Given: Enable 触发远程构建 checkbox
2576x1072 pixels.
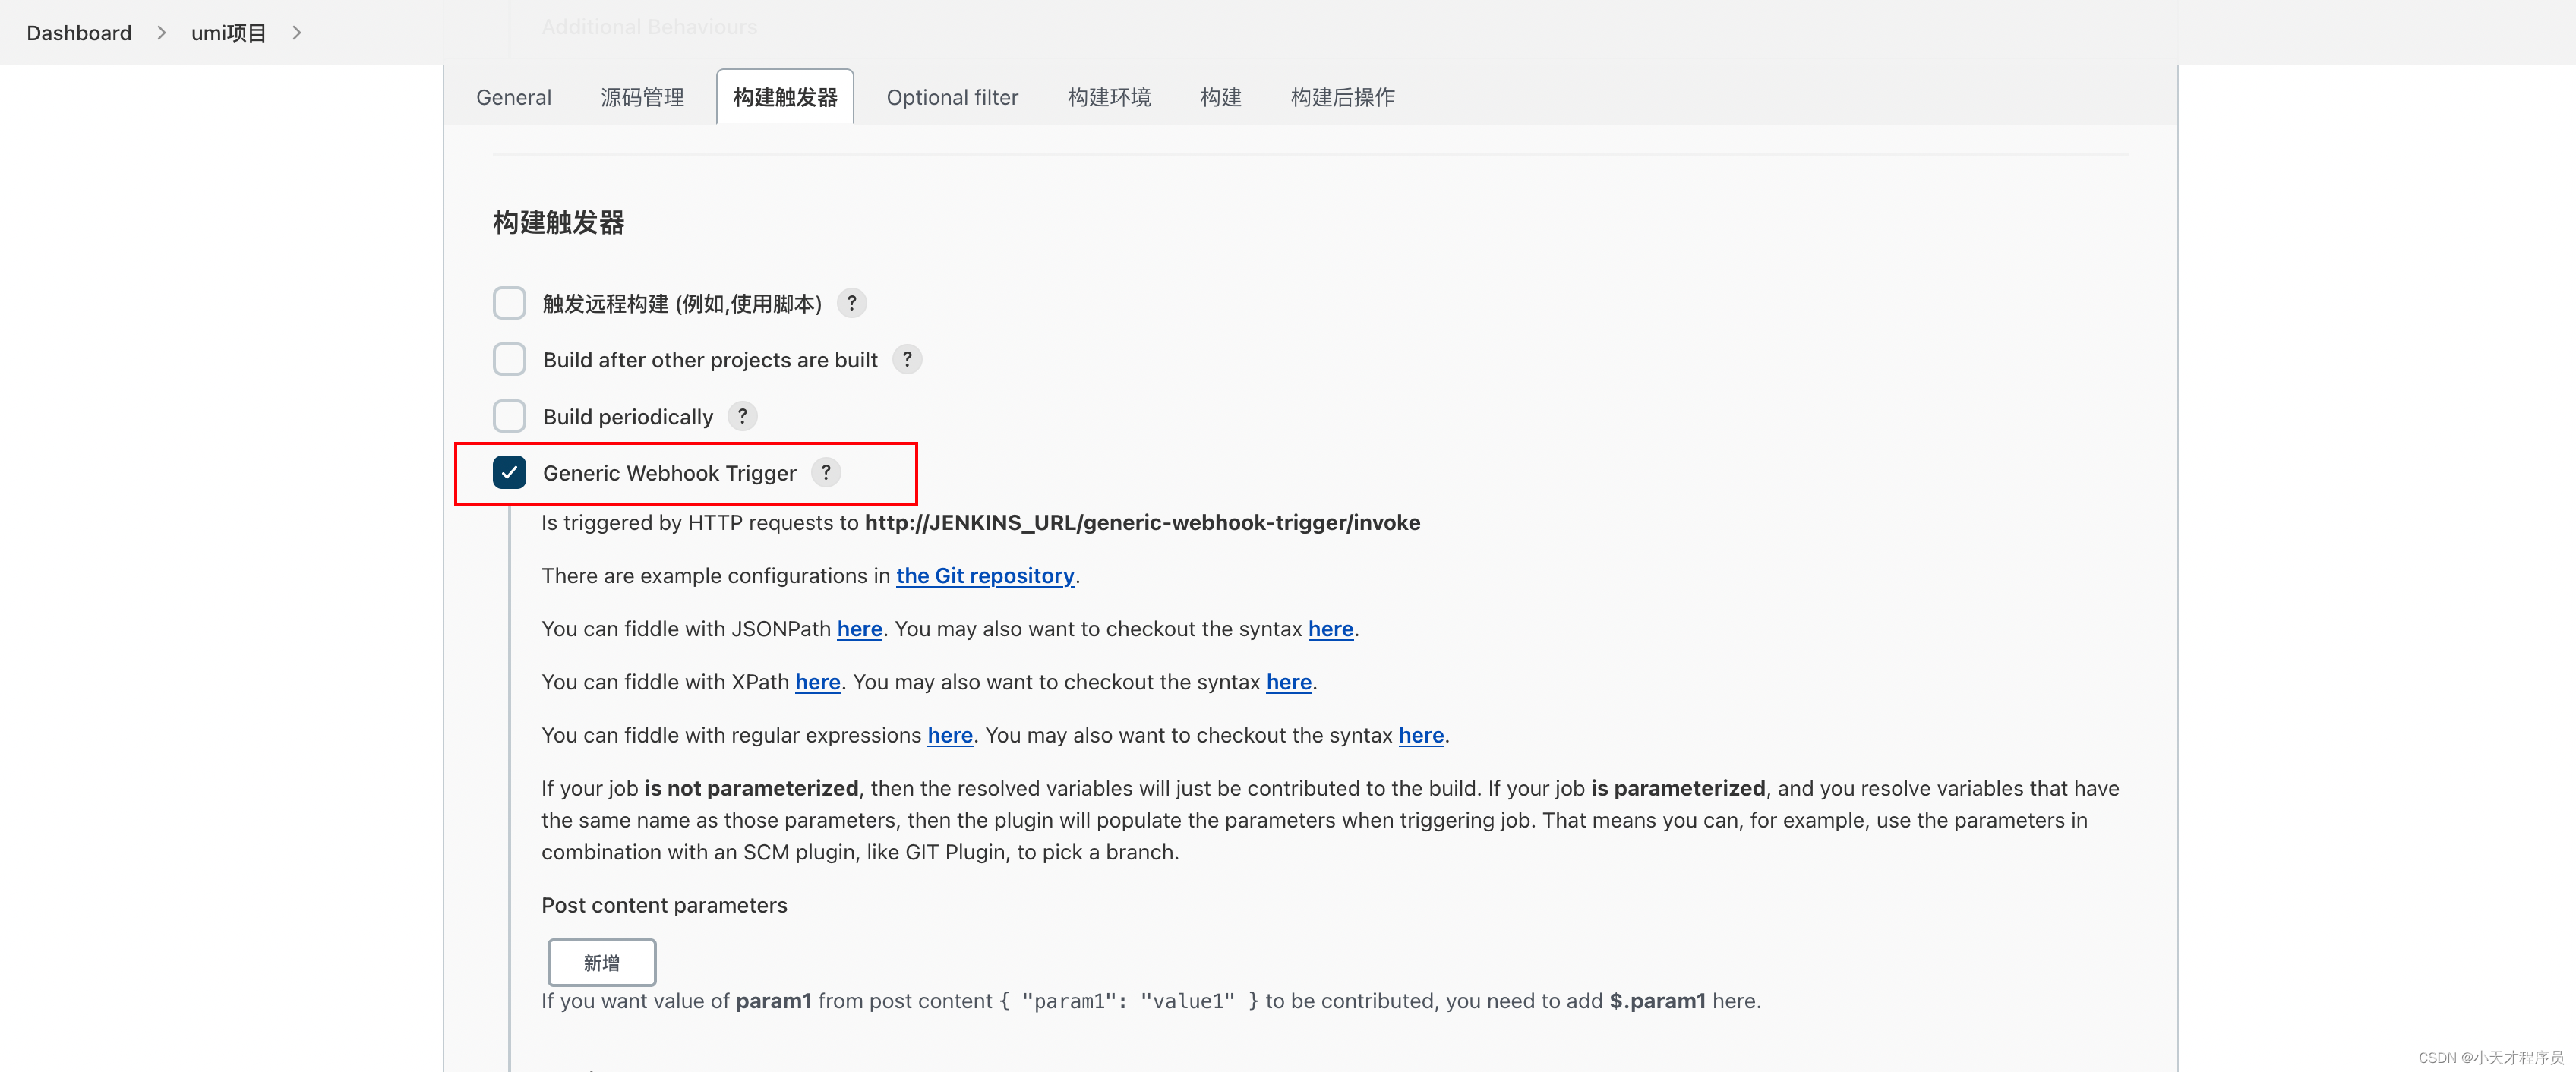Looking at the screenshot, I should 509,303.
